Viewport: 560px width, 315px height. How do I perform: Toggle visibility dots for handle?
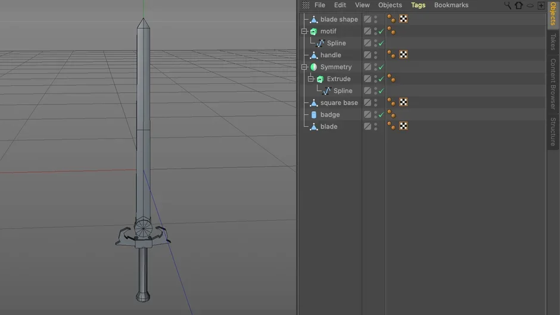coord(376,55)
